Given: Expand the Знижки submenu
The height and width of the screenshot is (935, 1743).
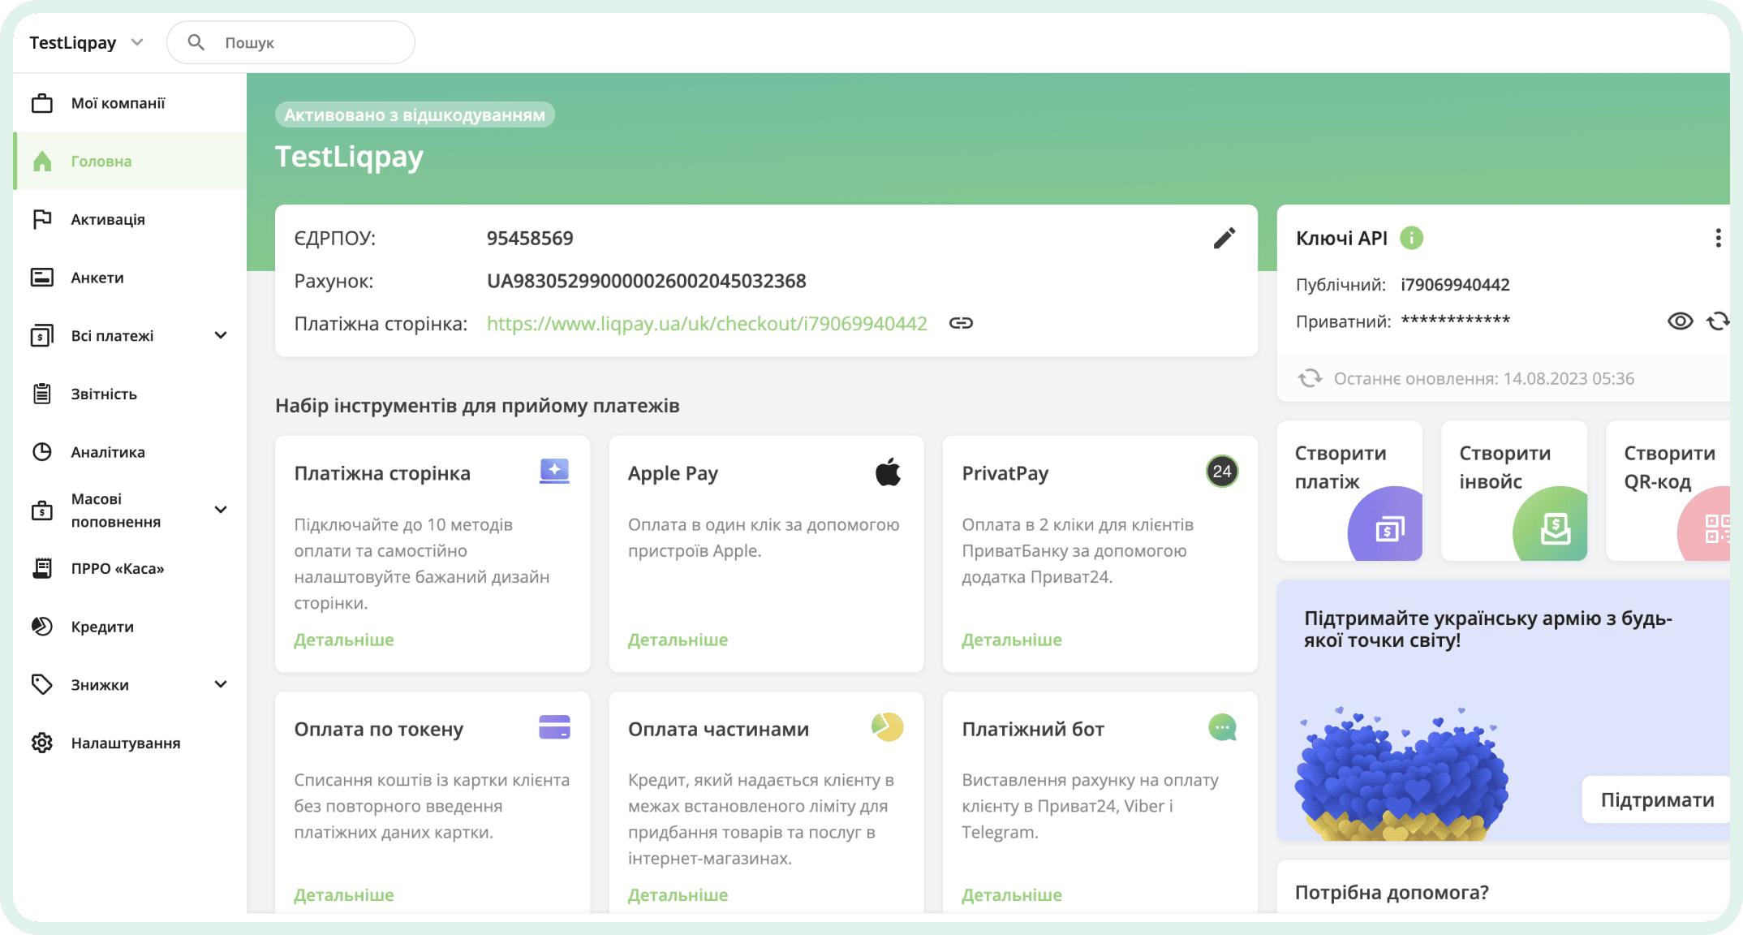Looking at the screenshot, I should point(221,684).
